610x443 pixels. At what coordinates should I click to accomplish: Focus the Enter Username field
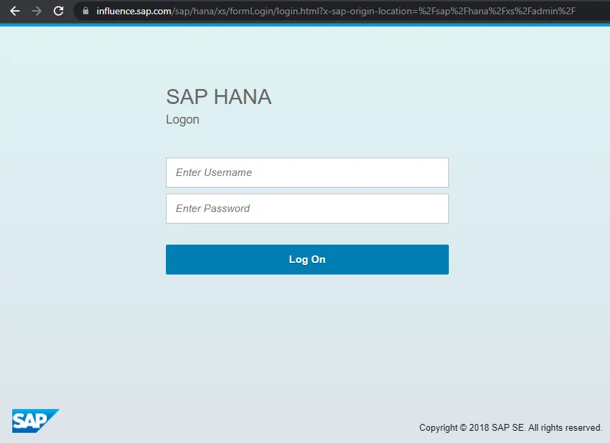tap(307, 173)
